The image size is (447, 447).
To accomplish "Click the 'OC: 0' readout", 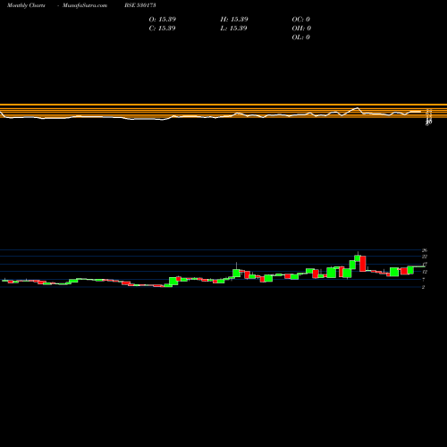I will (301, 20).
